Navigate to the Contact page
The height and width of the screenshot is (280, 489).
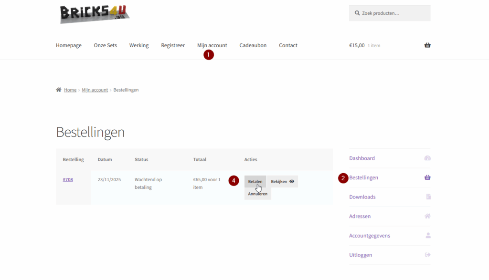[x=288, y=45]
